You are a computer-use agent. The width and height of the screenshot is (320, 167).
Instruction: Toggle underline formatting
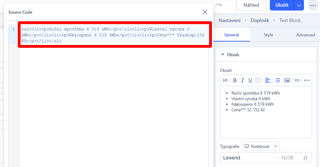click(x=250, y=80)
